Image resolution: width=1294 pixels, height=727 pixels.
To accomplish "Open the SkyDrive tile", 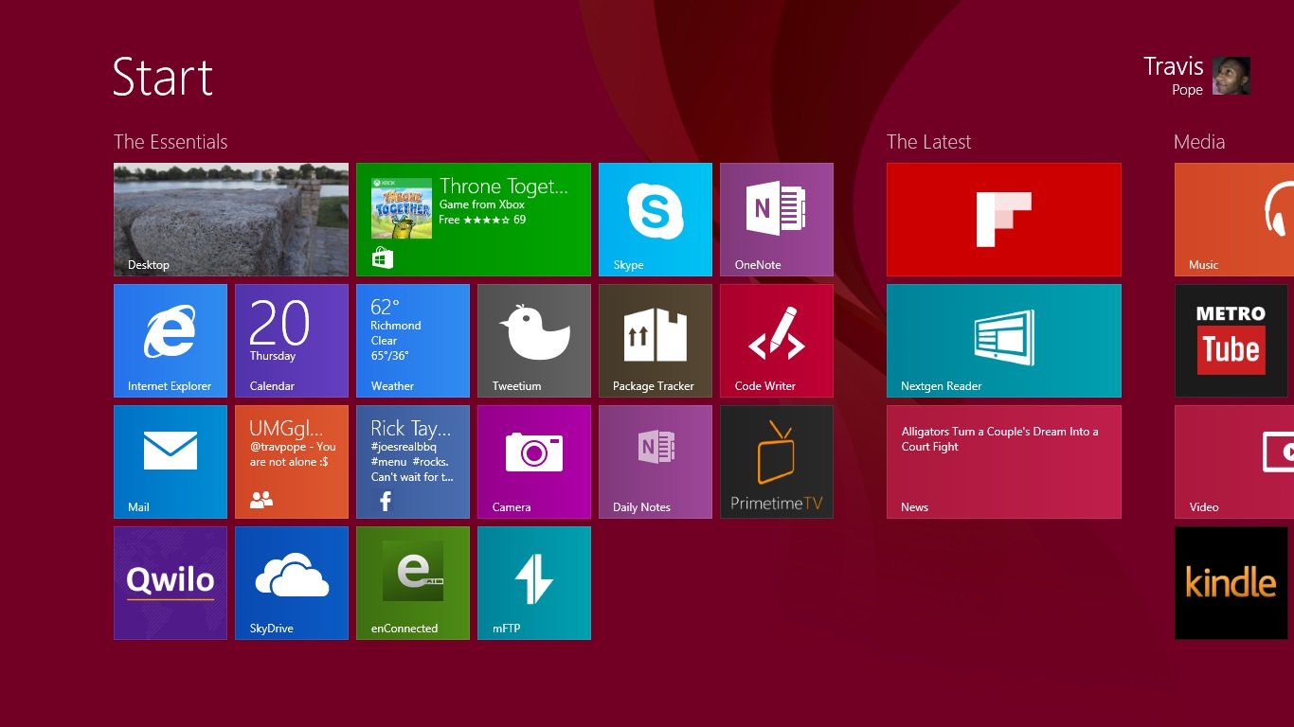I will tap(292, 583).
